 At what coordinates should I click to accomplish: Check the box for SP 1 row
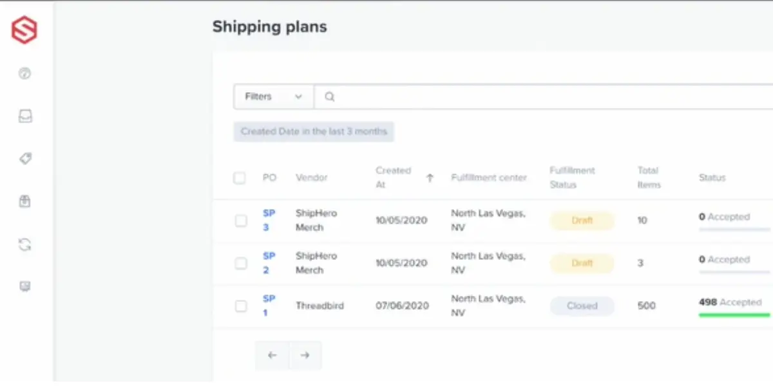(240, 306)
